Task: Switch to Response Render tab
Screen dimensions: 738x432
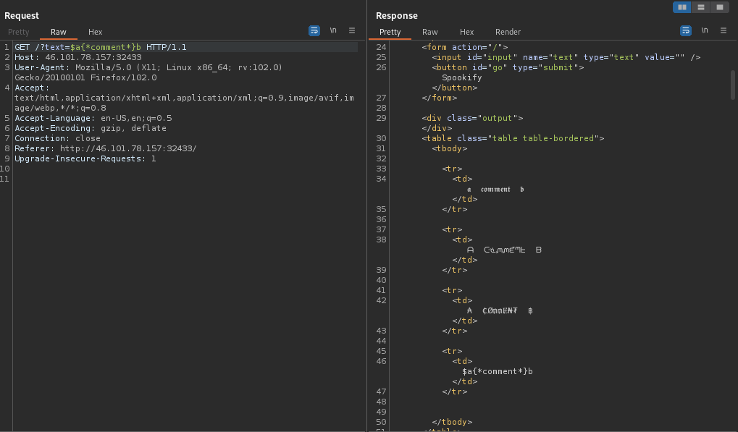Action: pyautogui.click(x=508, y=32)
